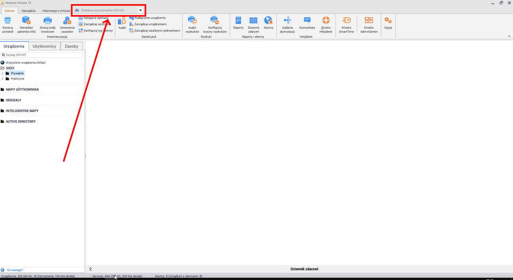Open the Raporty icon
The image size is (513, 280).
(238, 21)
